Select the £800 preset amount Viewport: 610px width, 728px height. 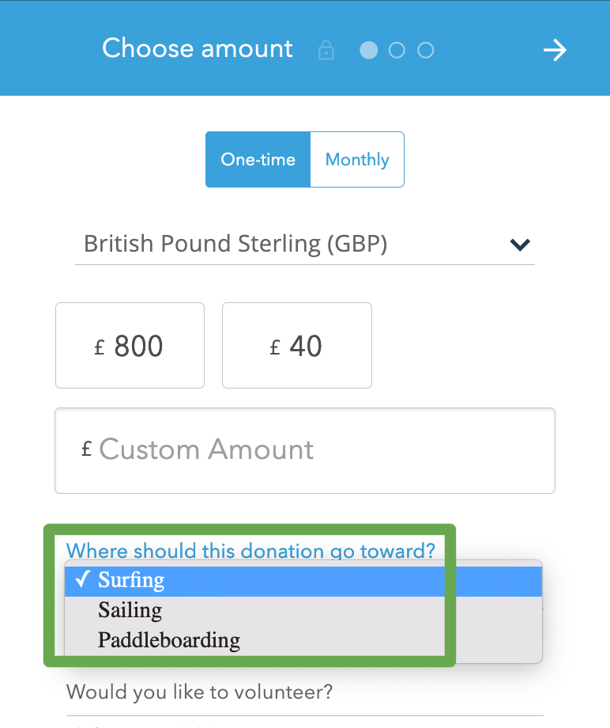(130, 346)
